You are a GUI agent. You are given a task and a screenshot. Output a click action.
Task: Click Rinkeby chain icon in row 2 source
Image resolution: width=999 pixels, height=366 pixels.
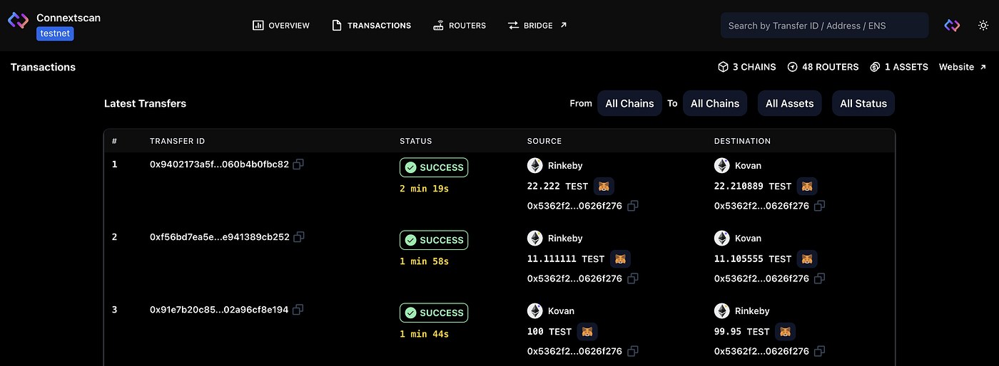point(534,239)
